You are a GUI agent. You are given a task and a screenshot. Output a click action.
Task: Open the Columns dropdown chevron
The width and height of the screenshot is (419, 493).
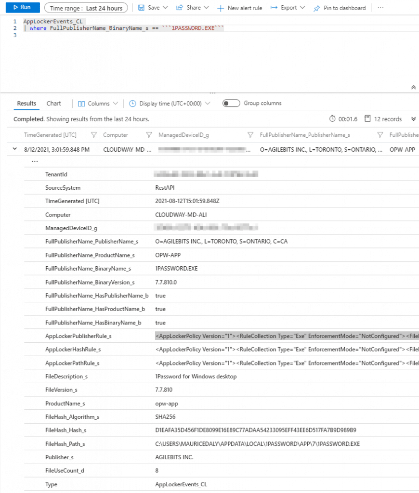(x=116, y=104)
